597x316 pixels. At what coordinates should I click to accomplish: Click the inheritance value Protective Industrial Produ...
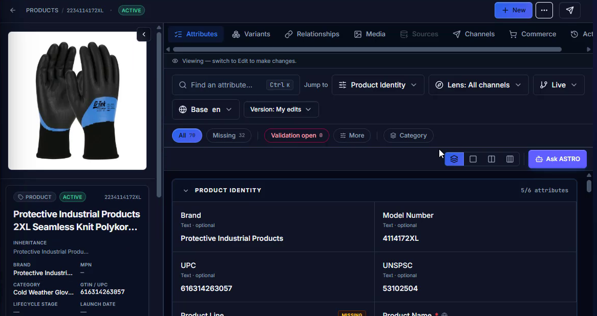tap(51, 252)
